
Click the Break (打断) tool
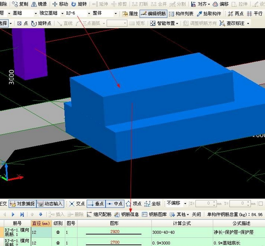[x=140, y=4]
